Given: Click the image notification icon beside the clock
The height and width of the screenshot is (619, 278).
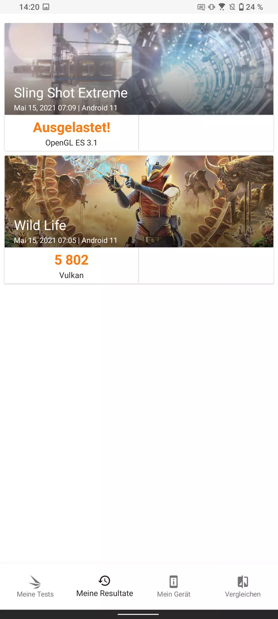Looking at the screenshot, I should click(46, 7).
